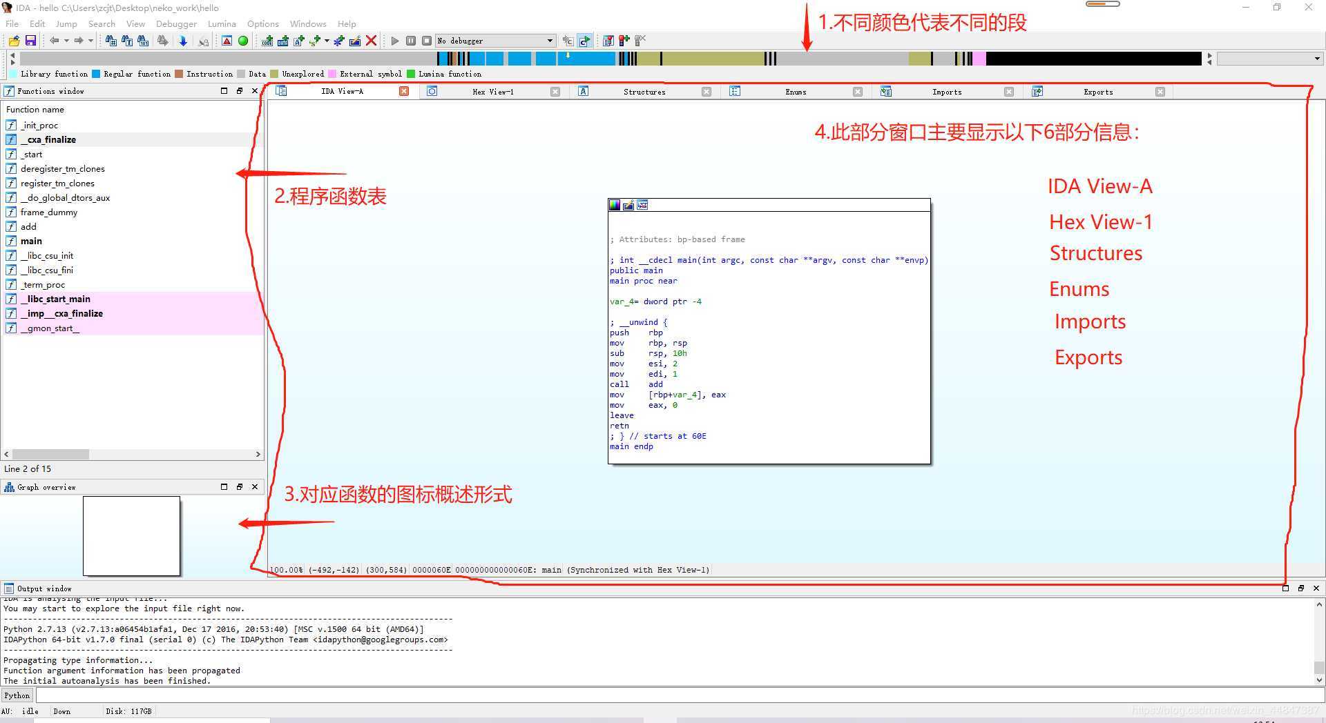This screenshot has width=1326, height=723.
Task: Jump forward with the right arrow icon
Action: click(78, 41)
